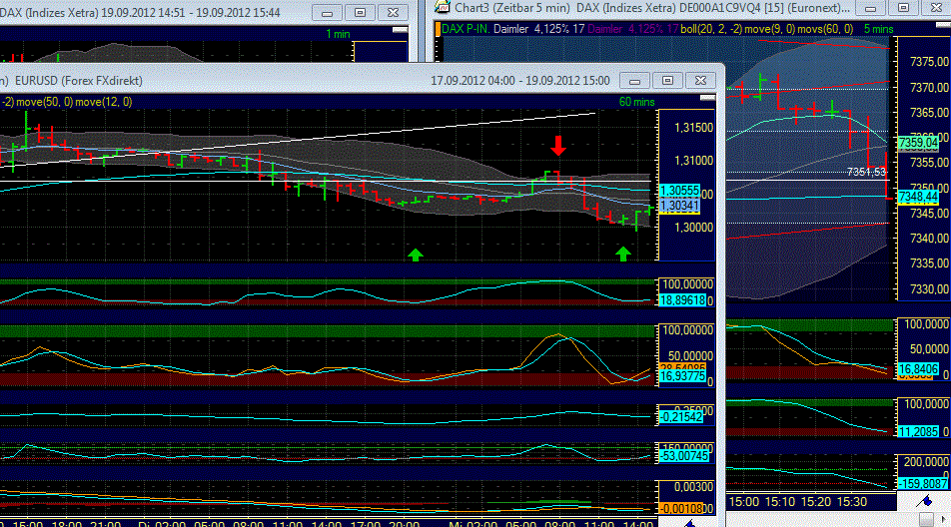Click the 'Chart3 (Zeitbar 5 min)' title text

click(511, 8)
